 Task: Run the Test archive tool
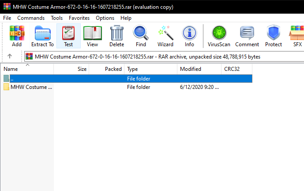tap(68, 36)
